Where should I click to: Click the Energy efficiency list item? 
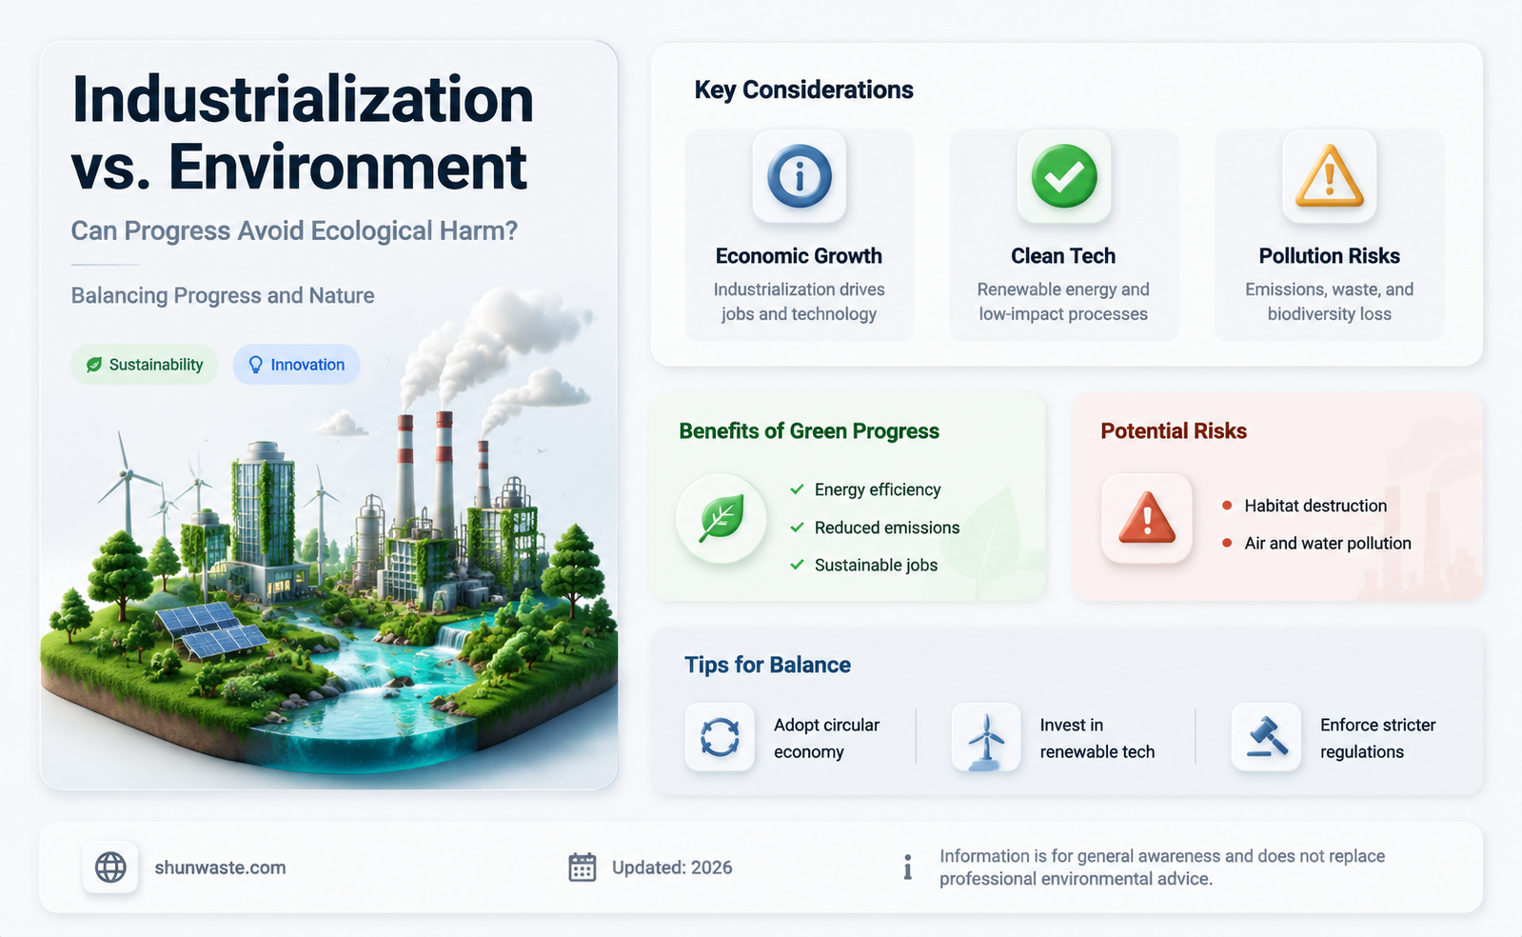point(878,489)
